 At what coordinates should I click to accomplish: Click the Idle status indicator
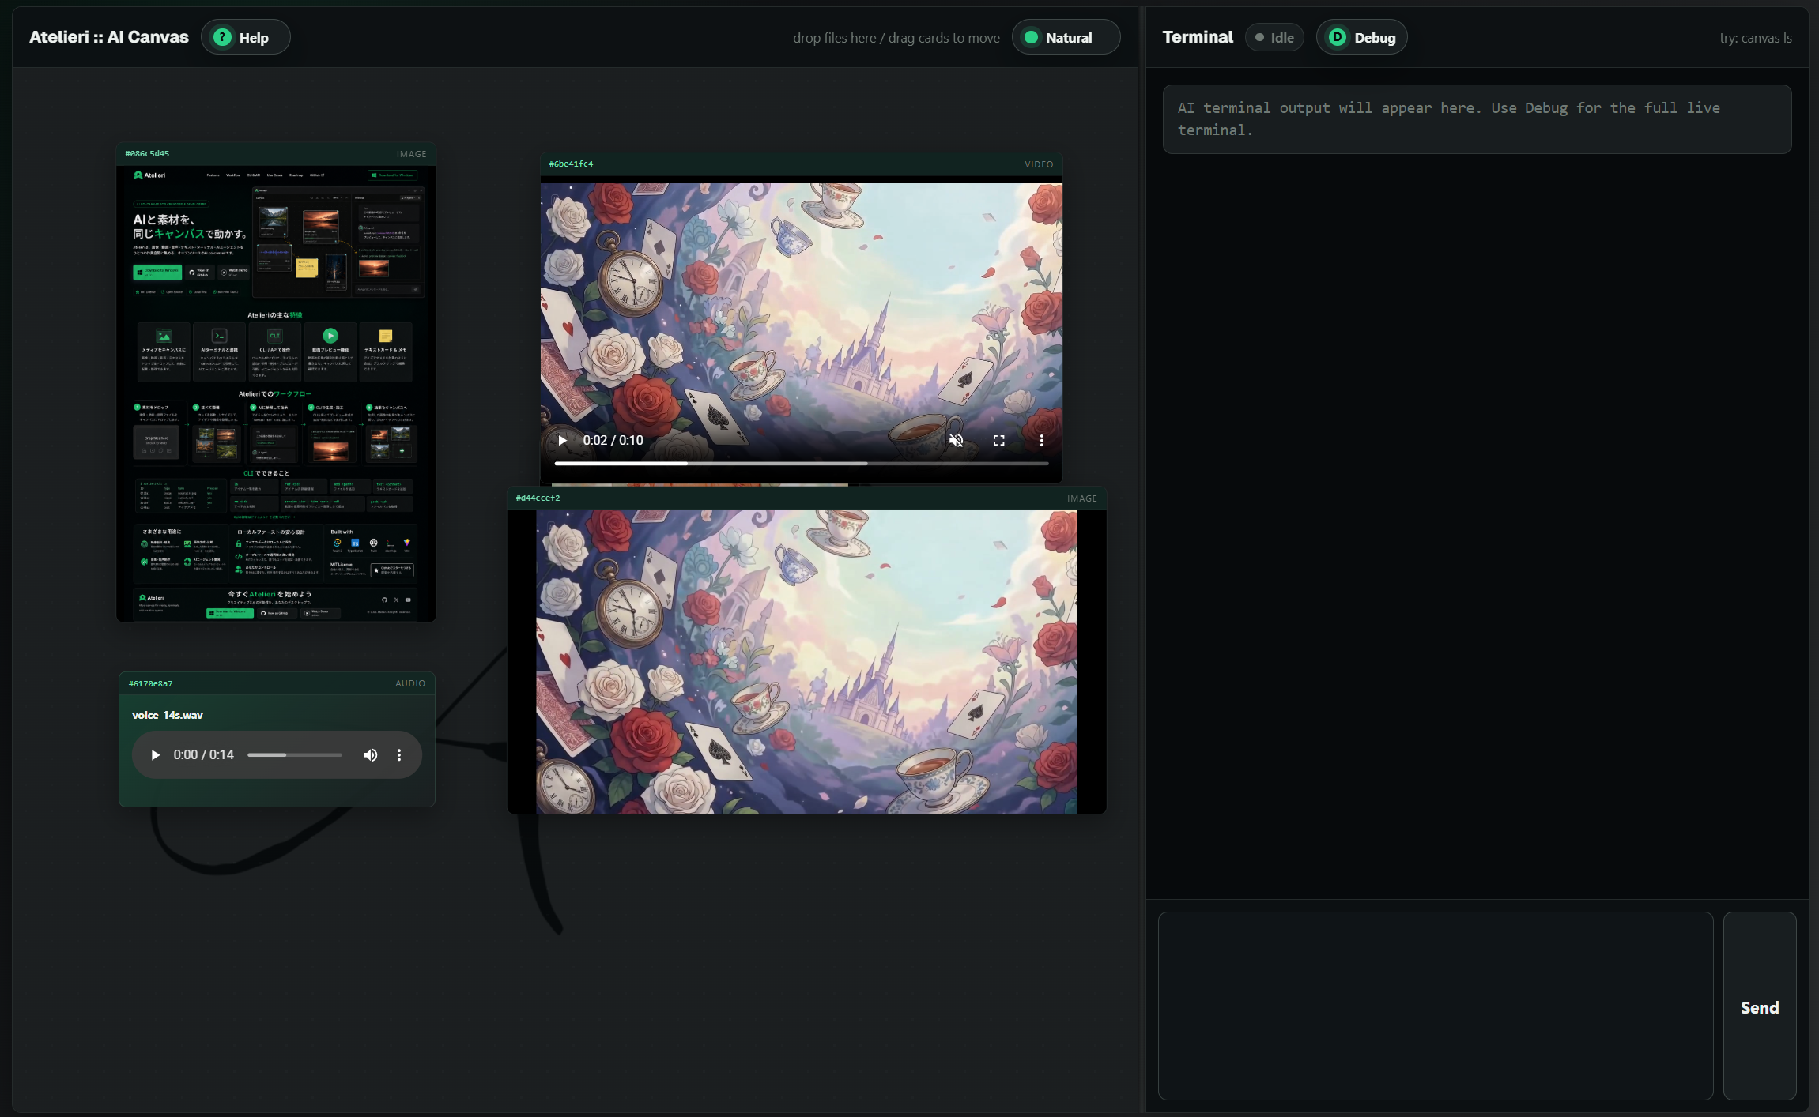click(x=1274, y=37)
